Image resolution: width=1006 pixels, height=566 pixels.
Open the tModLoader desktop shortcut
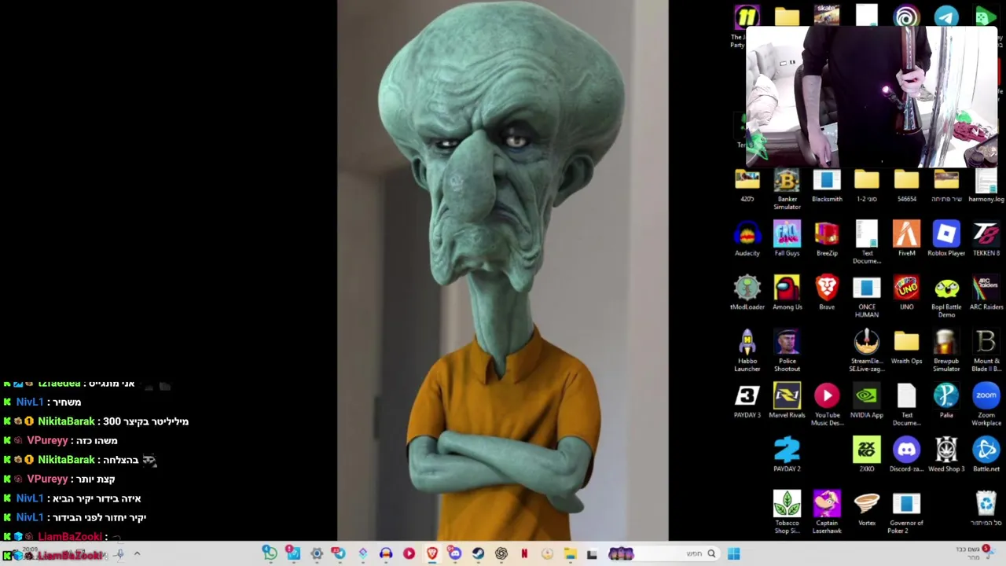[747, 293]
